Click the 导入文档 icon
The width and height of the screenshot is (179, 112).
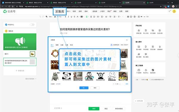[146, 31]
